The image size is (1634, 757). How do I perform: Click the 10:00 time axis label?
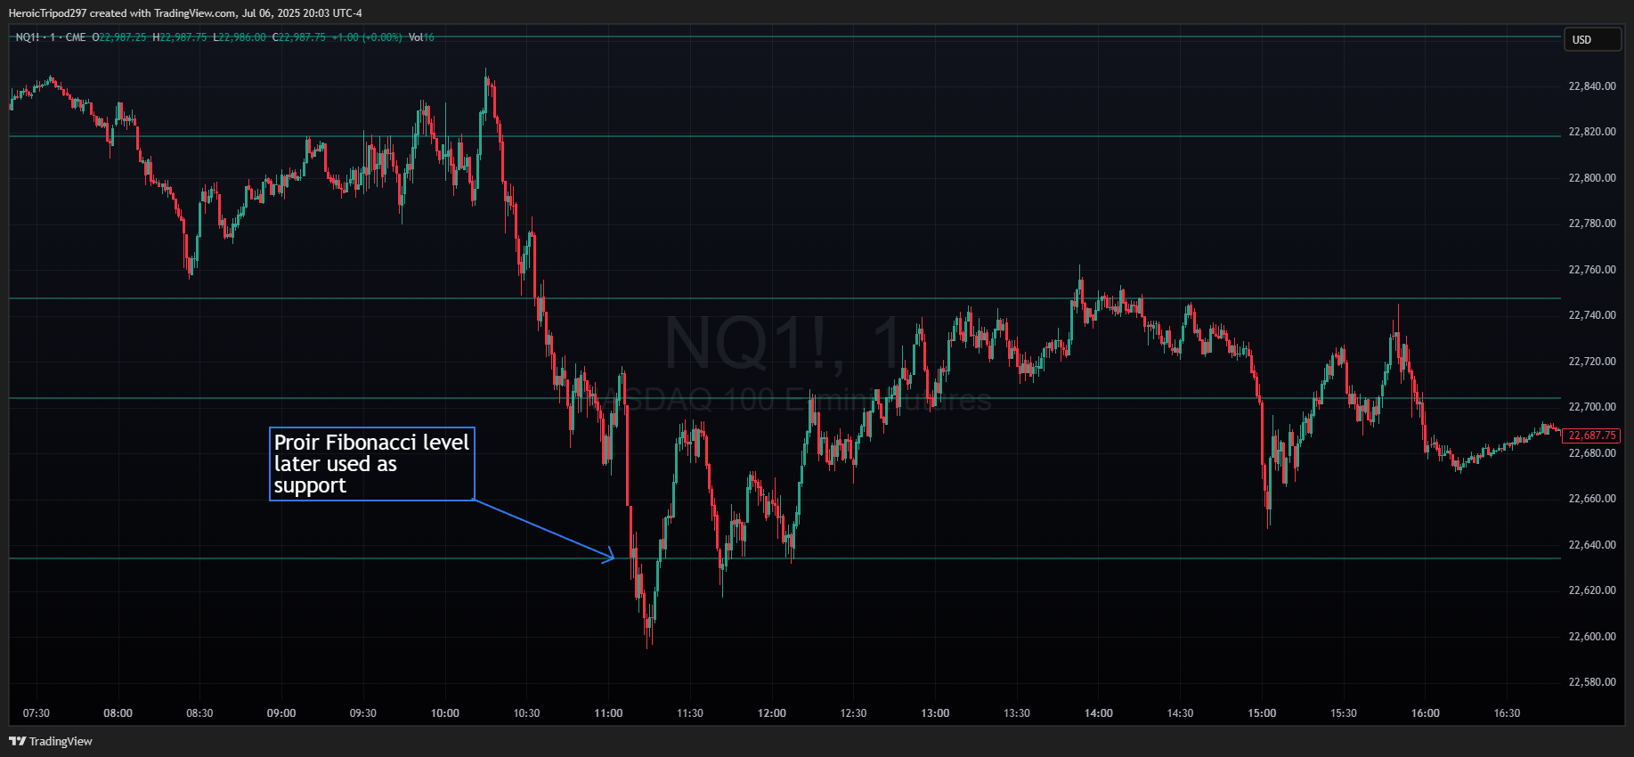click(x=445, y=713)
